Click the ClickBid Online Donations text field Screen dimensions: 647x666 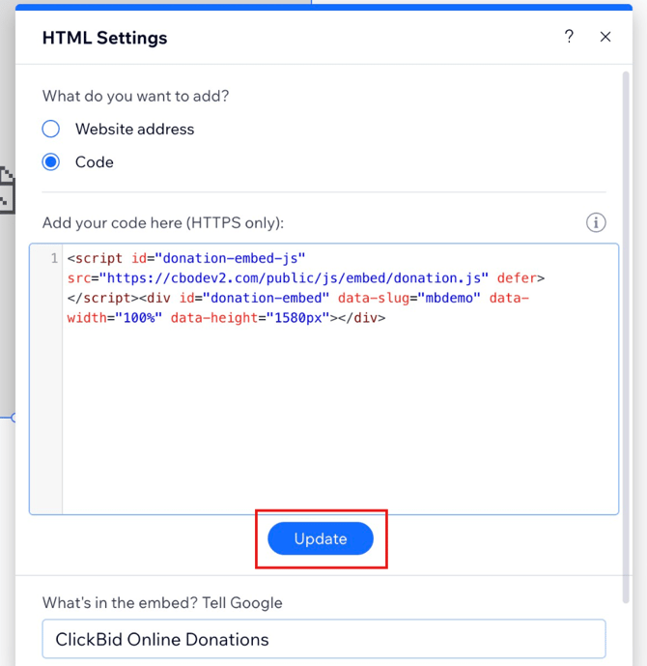click(323, 639)
